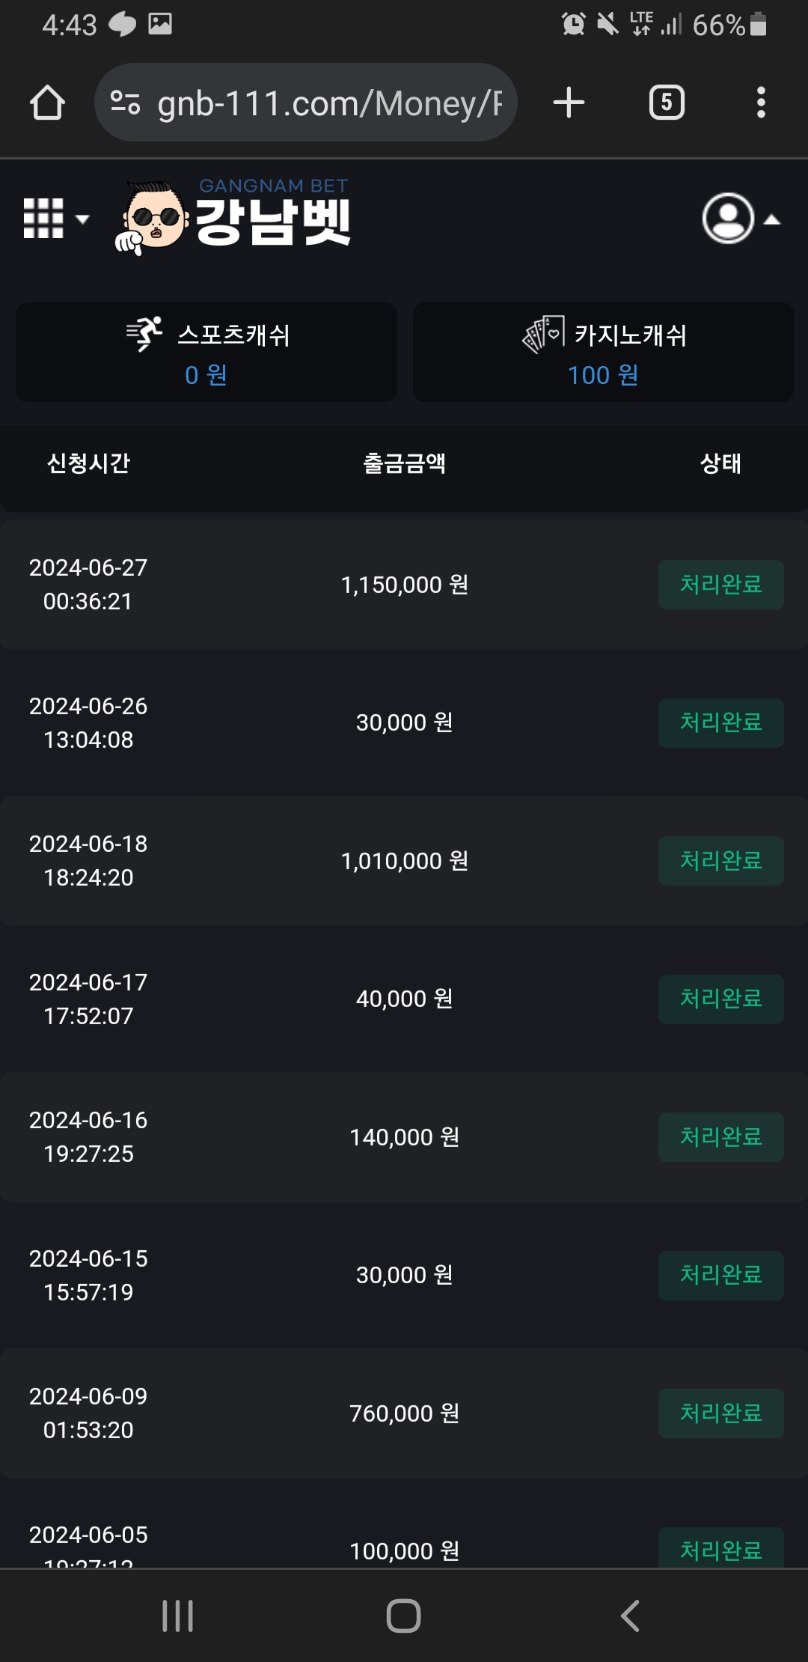Open the user profile icon
Screen dimensions: 808x1662
coord(727,219)
